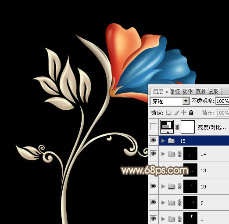
Task: Hide group 14 with its eye icon
Action: (153, 153)
